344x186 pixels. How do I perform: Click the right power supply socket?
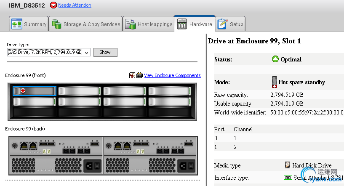[x=183, y=166]
